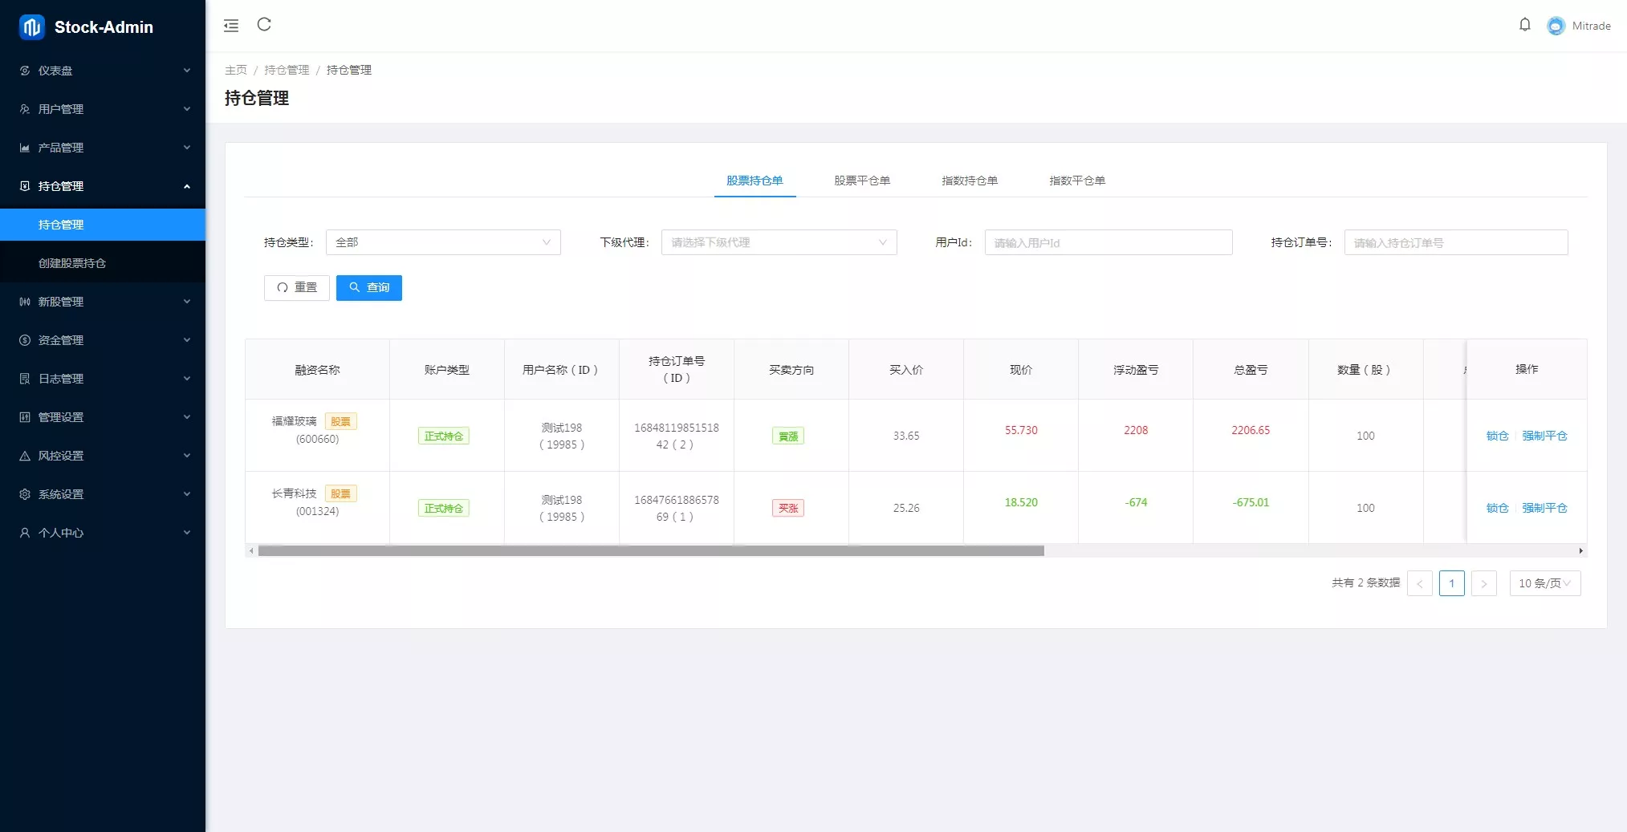Click the sidebar collapse menu icon

(231, 26)
